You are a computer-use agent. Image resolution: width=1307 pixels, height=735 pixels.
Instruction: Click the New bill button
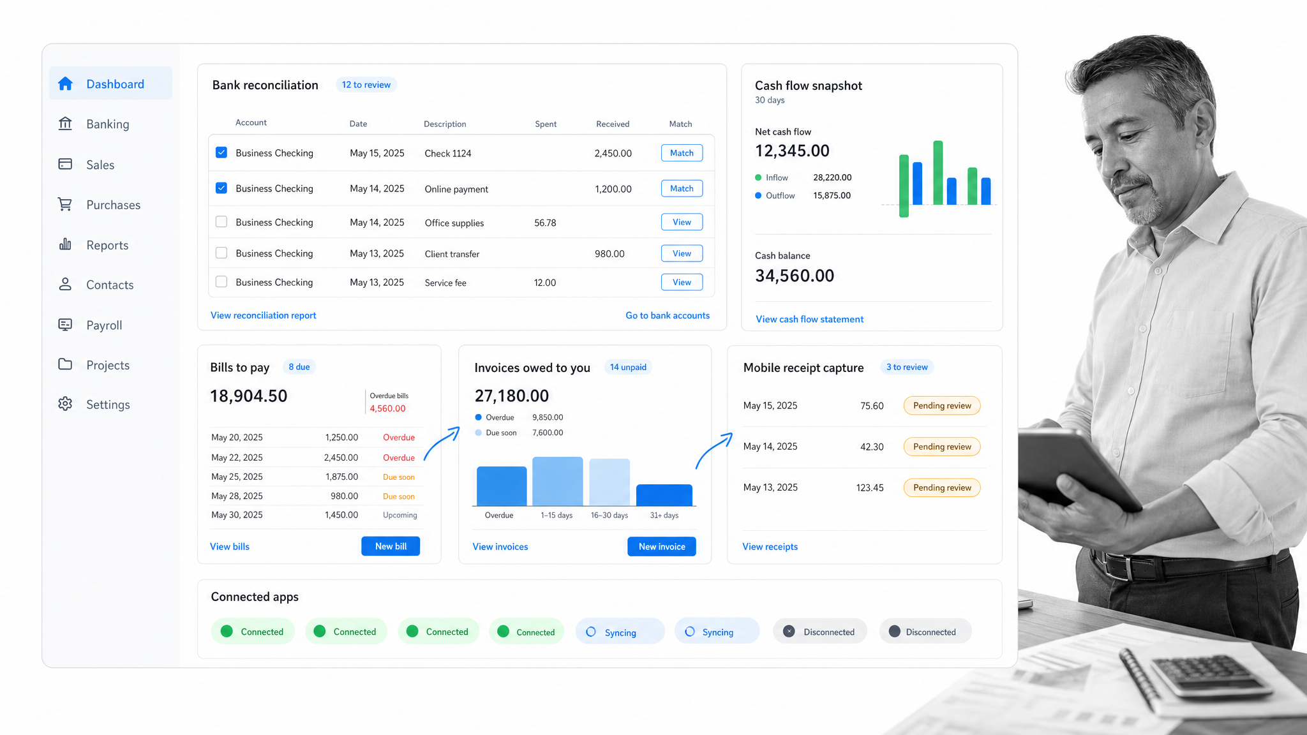(x=391, y=546)
